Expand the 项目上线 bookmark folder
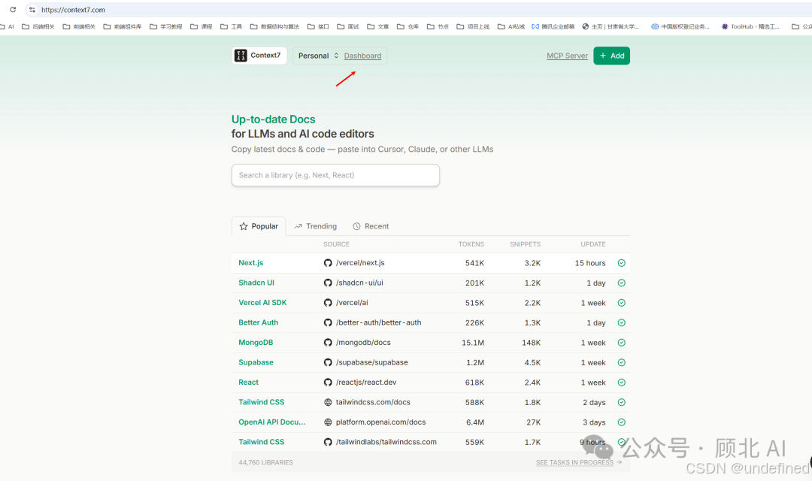This screenshot has width=812, height=481. [473, 26]
